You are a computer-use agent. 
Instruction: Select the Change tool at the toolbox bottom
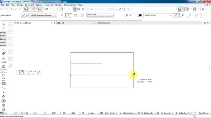pos(4,109)
